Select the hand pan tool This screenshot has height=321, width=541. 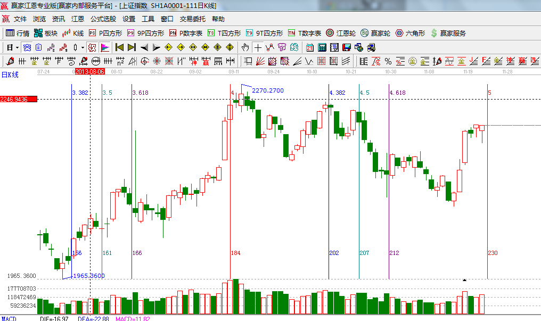[245, 47]
